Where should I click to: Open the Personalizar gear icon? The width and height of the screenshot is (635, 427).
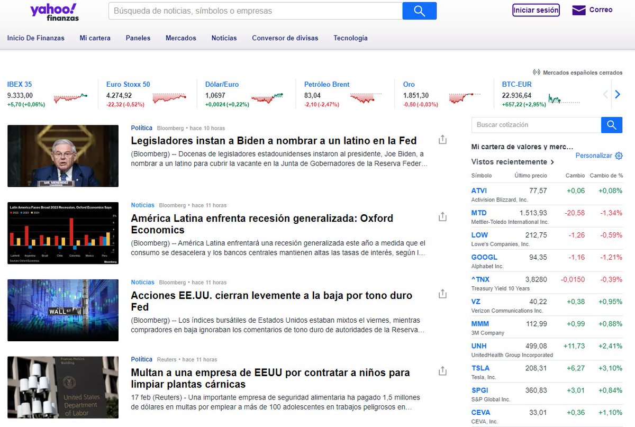click(619, 156)
